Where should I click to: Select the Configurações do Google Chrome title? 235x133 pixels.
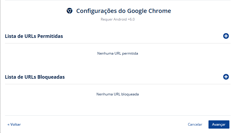124,11
